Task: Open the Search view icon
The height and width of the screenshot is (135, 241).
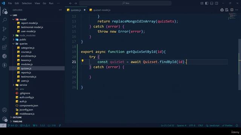Action: click(x=5, y=20)
